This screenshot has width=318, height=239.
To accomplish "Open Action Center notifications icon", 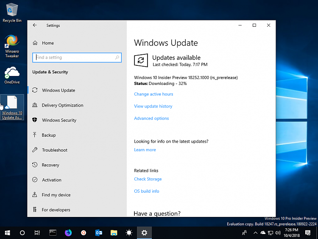I will pyautogui.click(x=308, y=233).
